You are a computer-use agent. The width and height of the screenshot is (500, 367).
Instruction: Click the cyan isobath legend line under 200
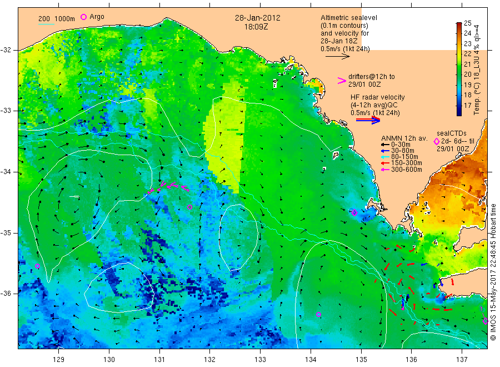(x=46, y=24)
